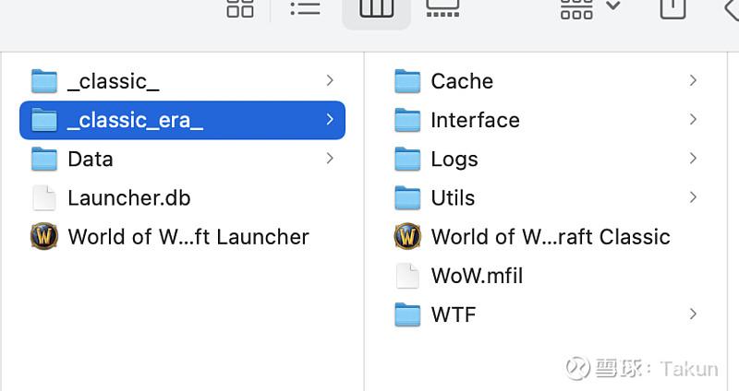Select the Launcher.db file
Image resolution: width=739 pixels, height=391 pixels.
111,197
